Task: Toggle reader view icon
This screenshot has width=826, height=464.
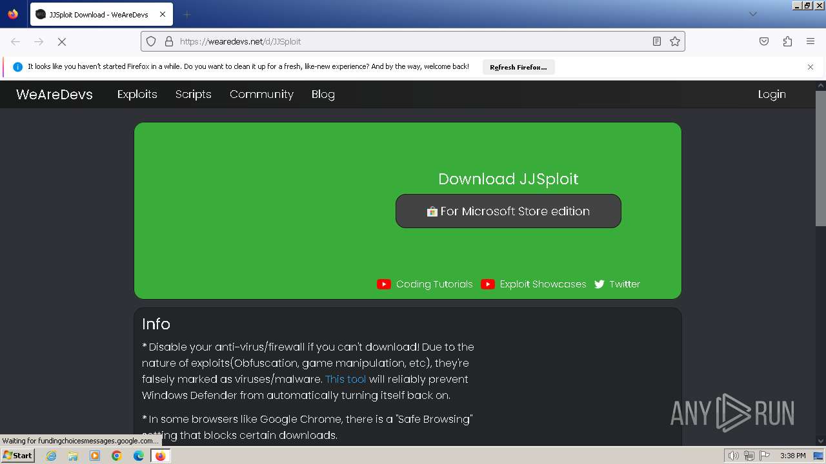Action: pyautogui.click(x=657, y=41)
